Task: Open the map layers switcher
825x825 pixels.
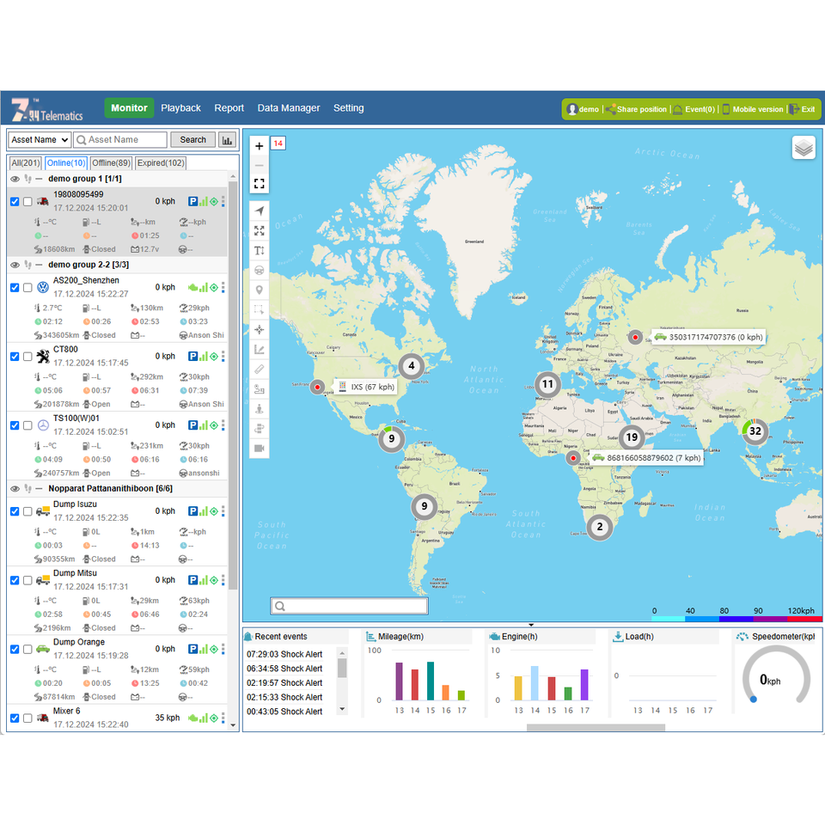Action: coord(803,148)
